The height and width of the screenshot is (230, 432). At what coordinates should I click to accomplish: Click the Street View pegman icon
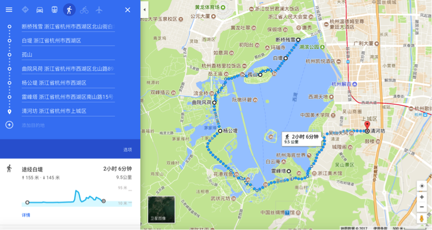421,219
